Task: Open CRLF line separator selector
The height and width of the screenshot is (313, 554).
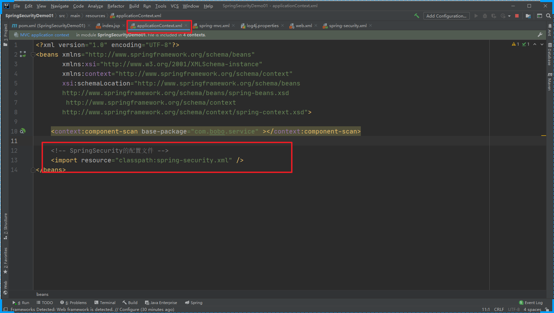Action: (499, 309)
